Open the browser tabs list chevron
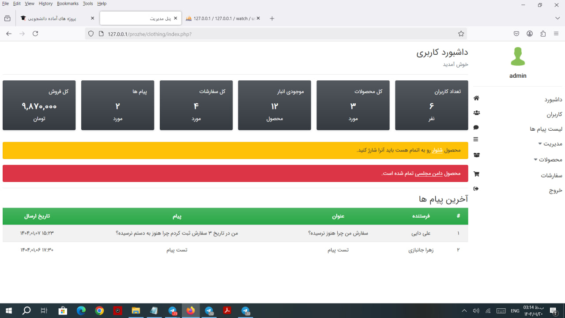This screenshot has width=565, height=318. click(557, 18)
